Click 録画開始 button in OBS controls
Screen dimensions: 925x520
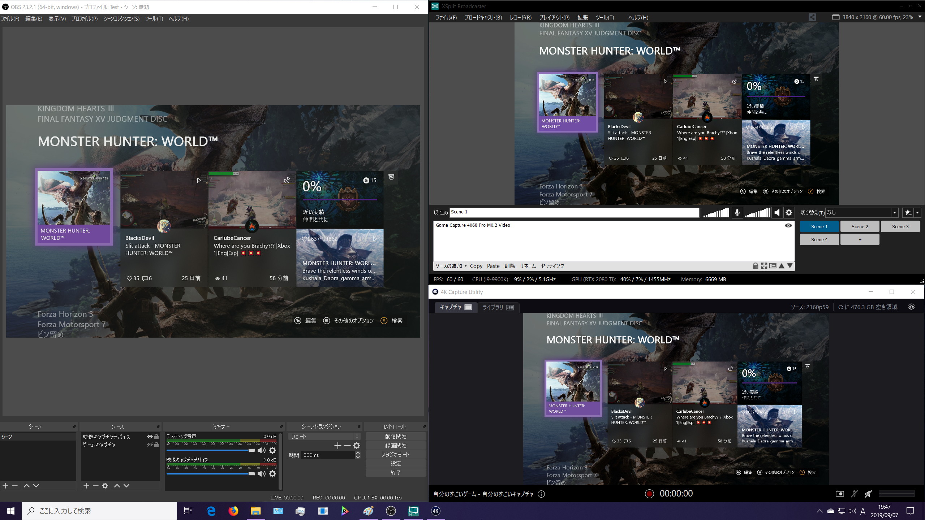[x=396, y=446]
